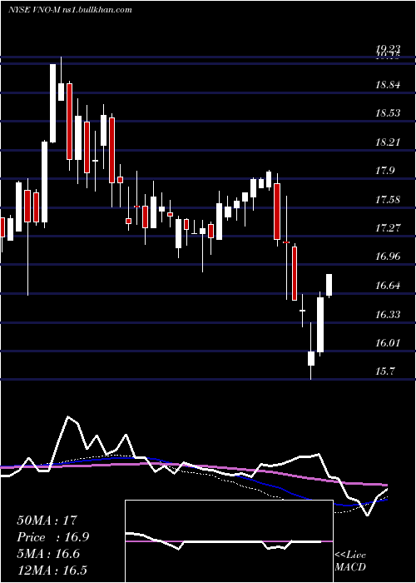The height and width of the screenshot is (583, 416).
Task: Select the last white candlestick near 16.7
Action: pyautogui.click(x=329, y=285)
